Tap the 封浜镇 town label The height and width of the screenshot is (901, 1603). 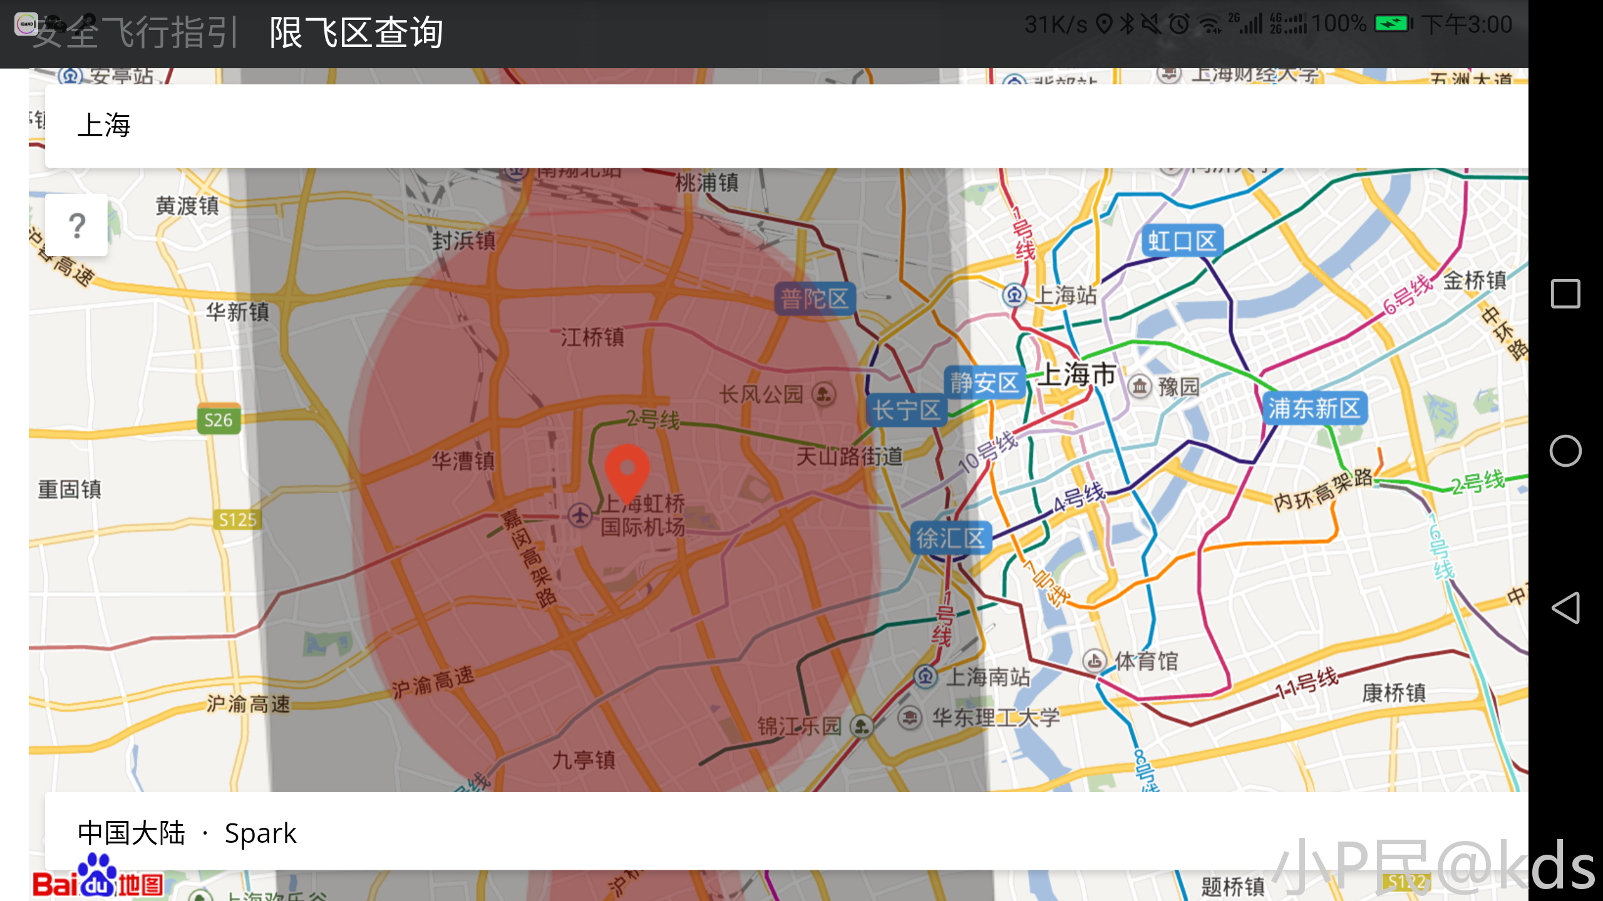point(464,240)
